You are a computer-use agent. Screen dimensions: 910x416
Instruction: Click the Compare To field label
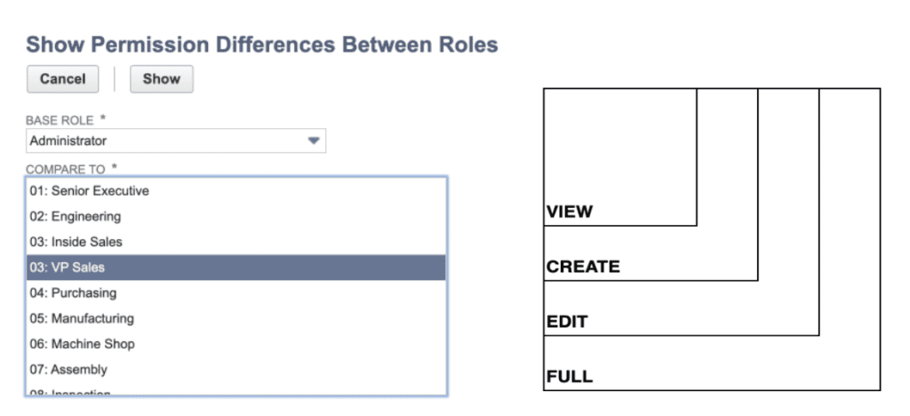coord(67,169)
